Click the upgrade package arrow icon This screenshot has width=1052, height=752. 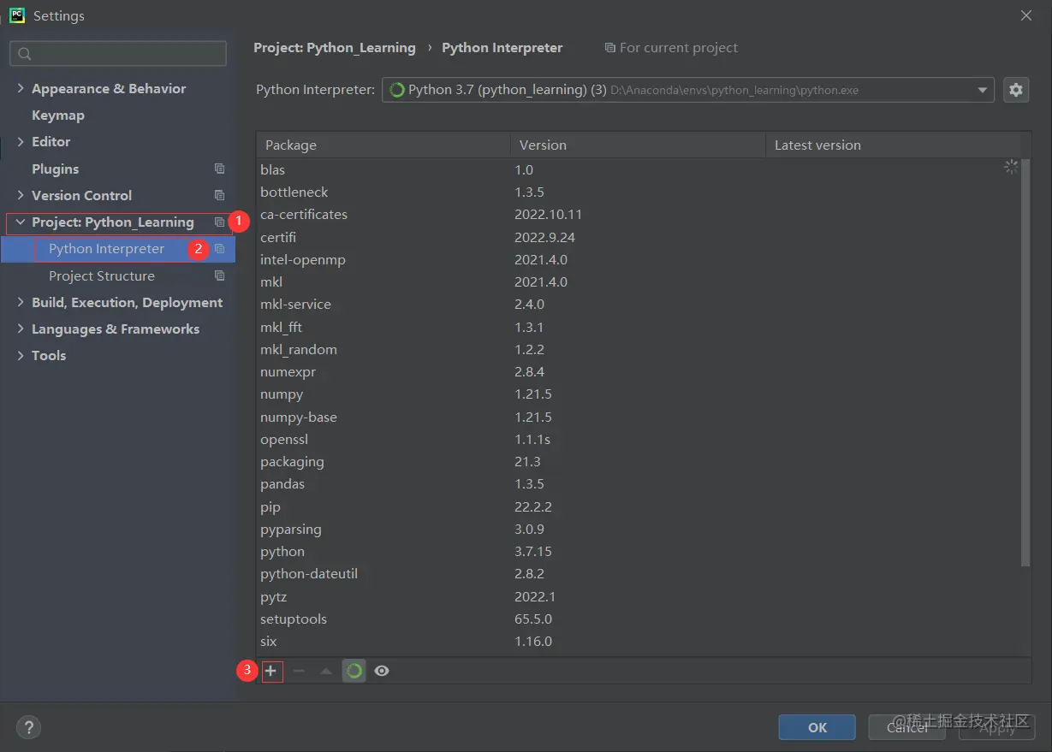pyautogui.click(x=326, y=672)
